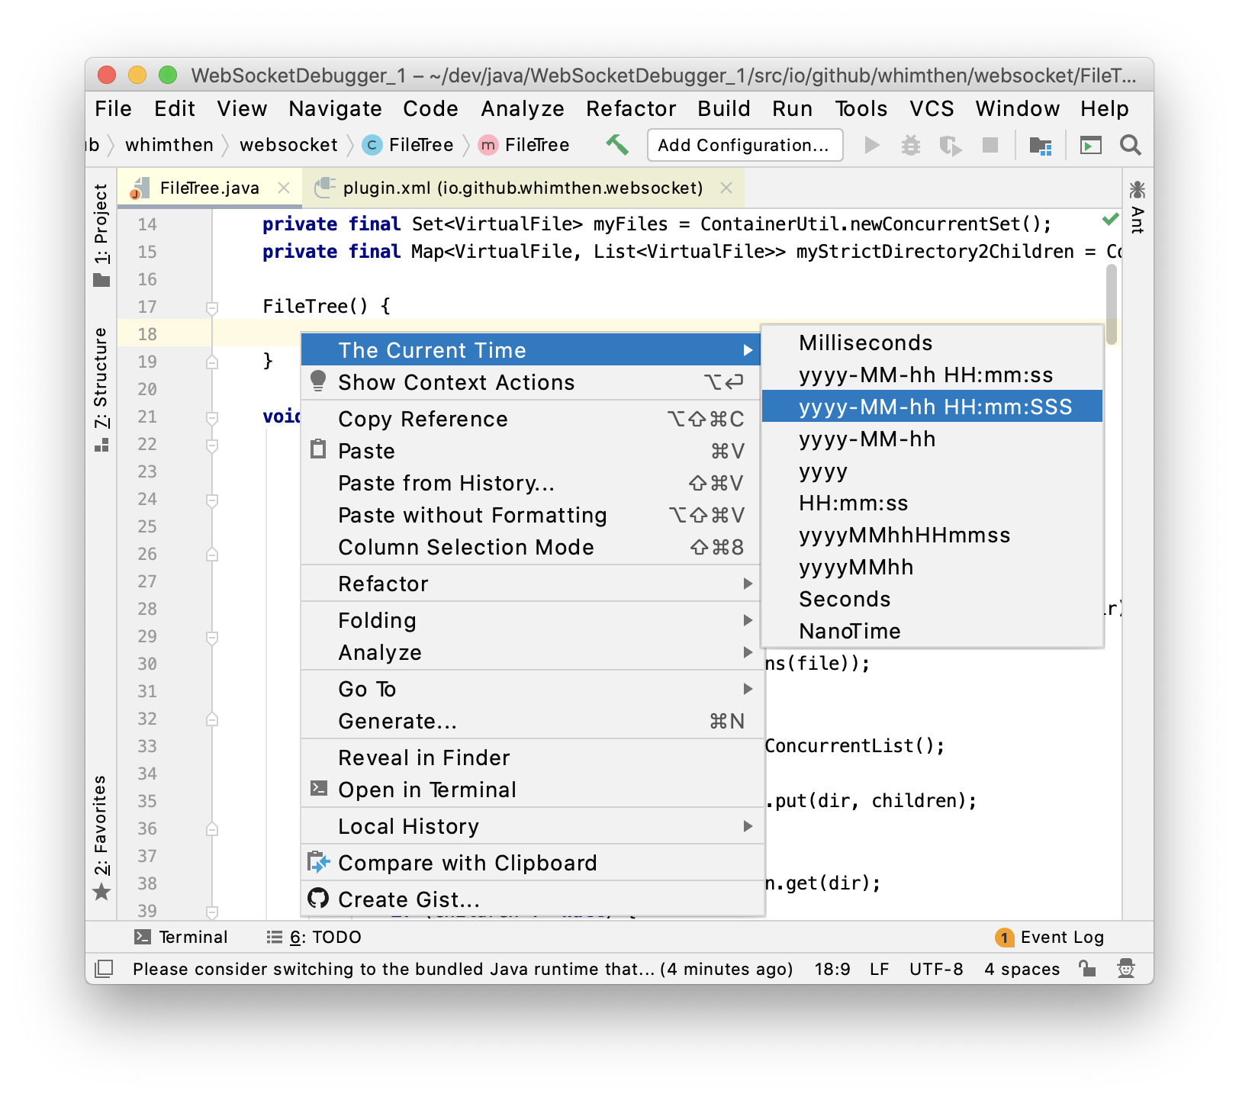Screen dimensions: 1239x1097
Task: Click 4 spaces indent selector
Action: tap(1022, 969)
